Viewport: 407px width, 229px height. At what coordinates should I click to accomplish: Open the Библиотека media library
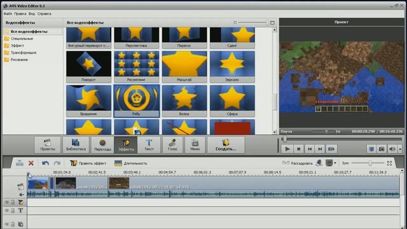pyautogui.click(x=76, y=145)
